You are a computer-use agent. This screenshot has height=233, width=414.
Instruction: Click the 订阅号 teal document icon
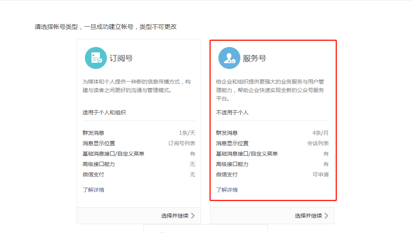point(96,58)
